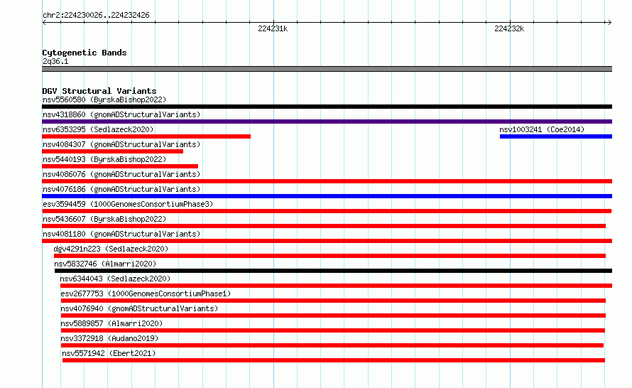Click the Cytogenetic Bands track title
Screen dimensions: 632x388
click(x=85, y=53)
